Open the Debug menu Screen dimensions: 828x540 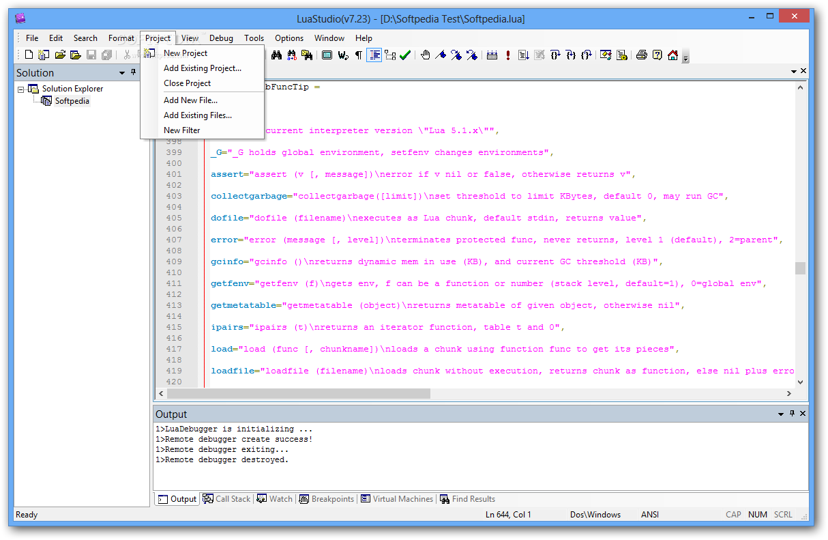point(221,38)
